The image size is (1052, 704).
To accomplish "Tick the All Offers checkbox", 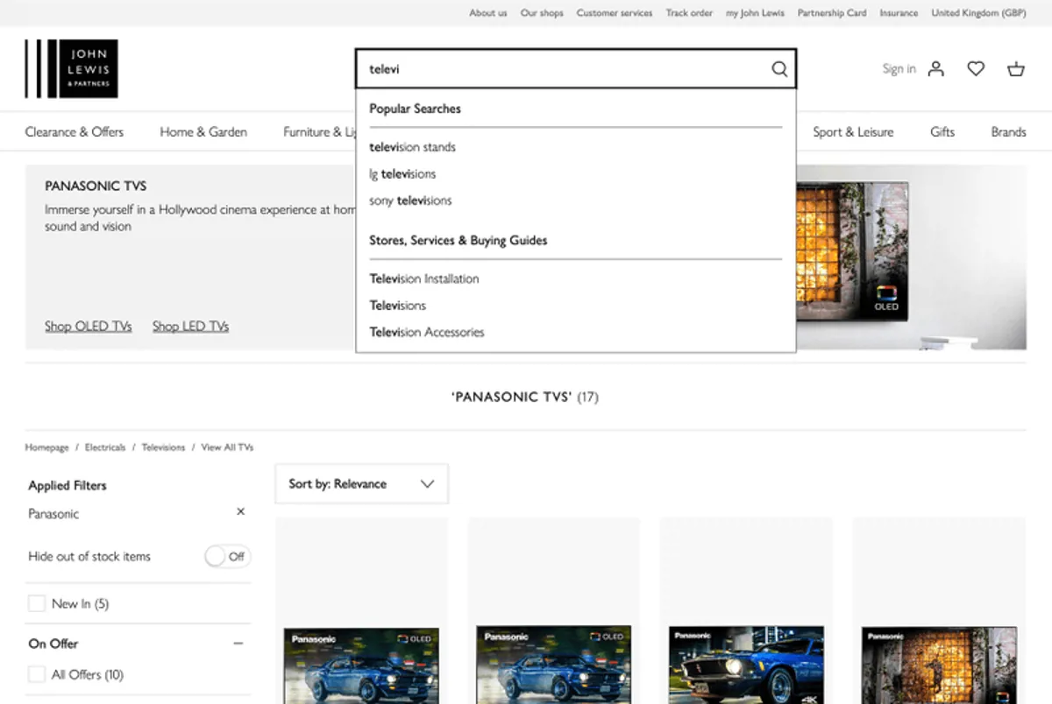I will tap(37, 674).
